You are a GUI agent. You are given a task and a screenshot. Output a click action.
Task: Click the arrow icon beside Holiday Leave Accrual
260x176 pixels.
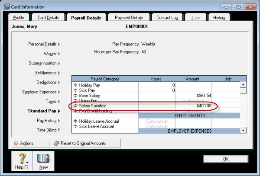(x=76, y=122)
